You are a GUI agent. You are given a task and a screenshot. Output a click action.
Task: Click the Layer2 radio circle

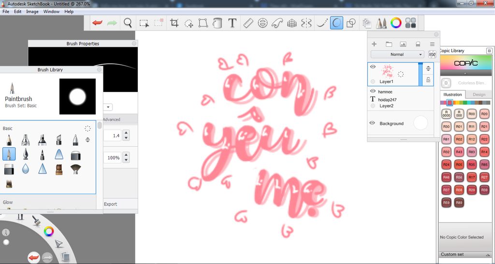373,106
